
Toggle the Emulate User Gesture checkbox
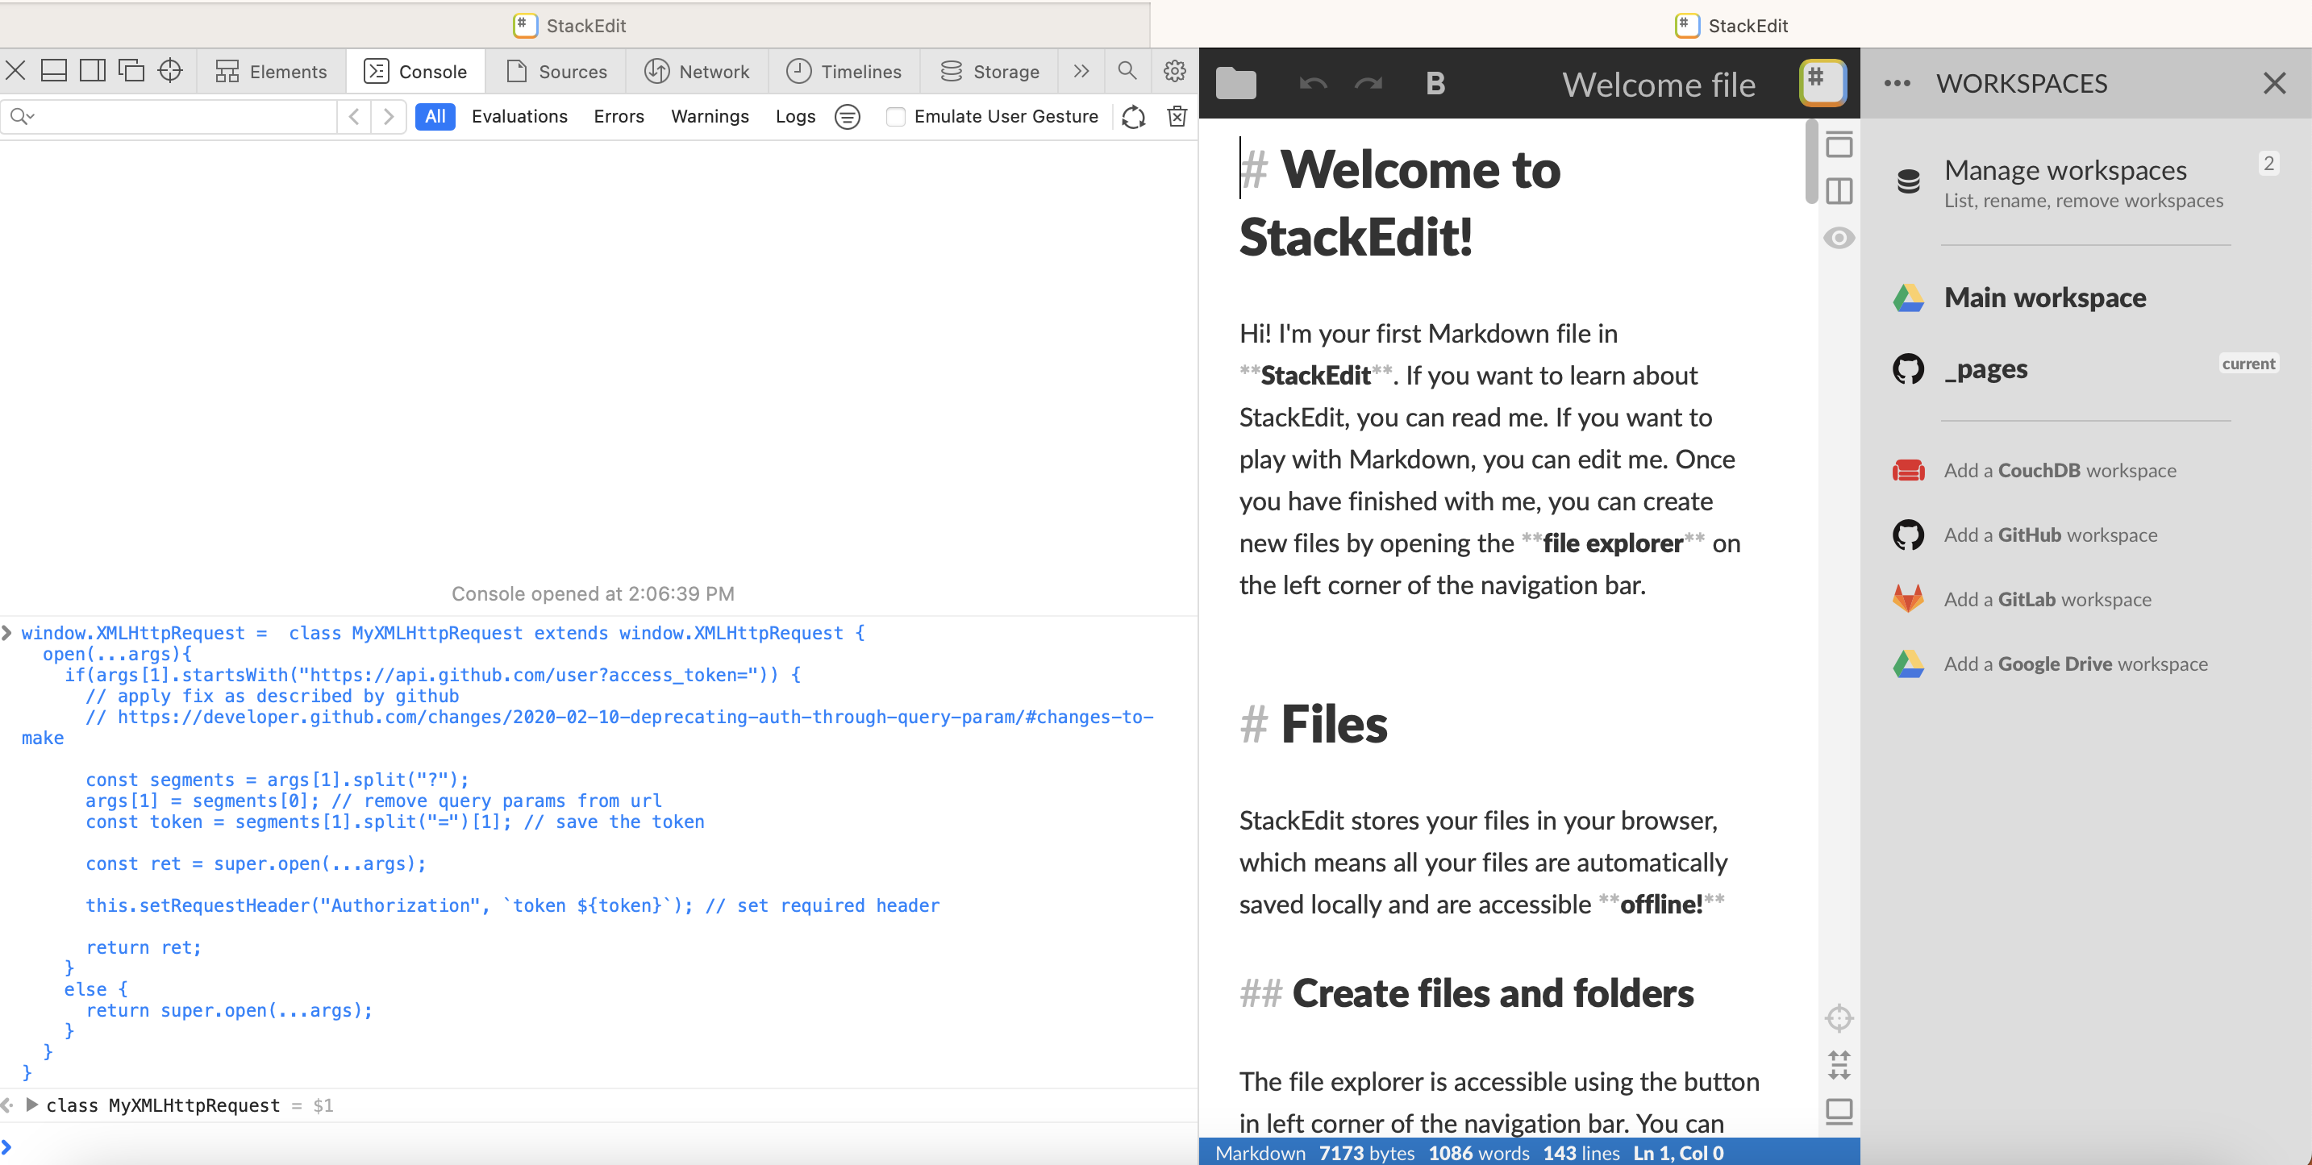click(x=895, y=117)
